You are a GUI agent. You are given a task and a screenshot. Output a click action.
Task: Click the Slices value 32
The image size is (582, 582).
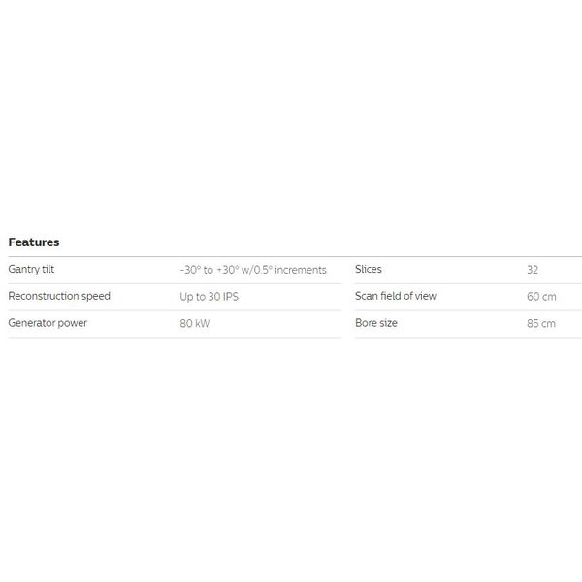click(x=533, y=270)
